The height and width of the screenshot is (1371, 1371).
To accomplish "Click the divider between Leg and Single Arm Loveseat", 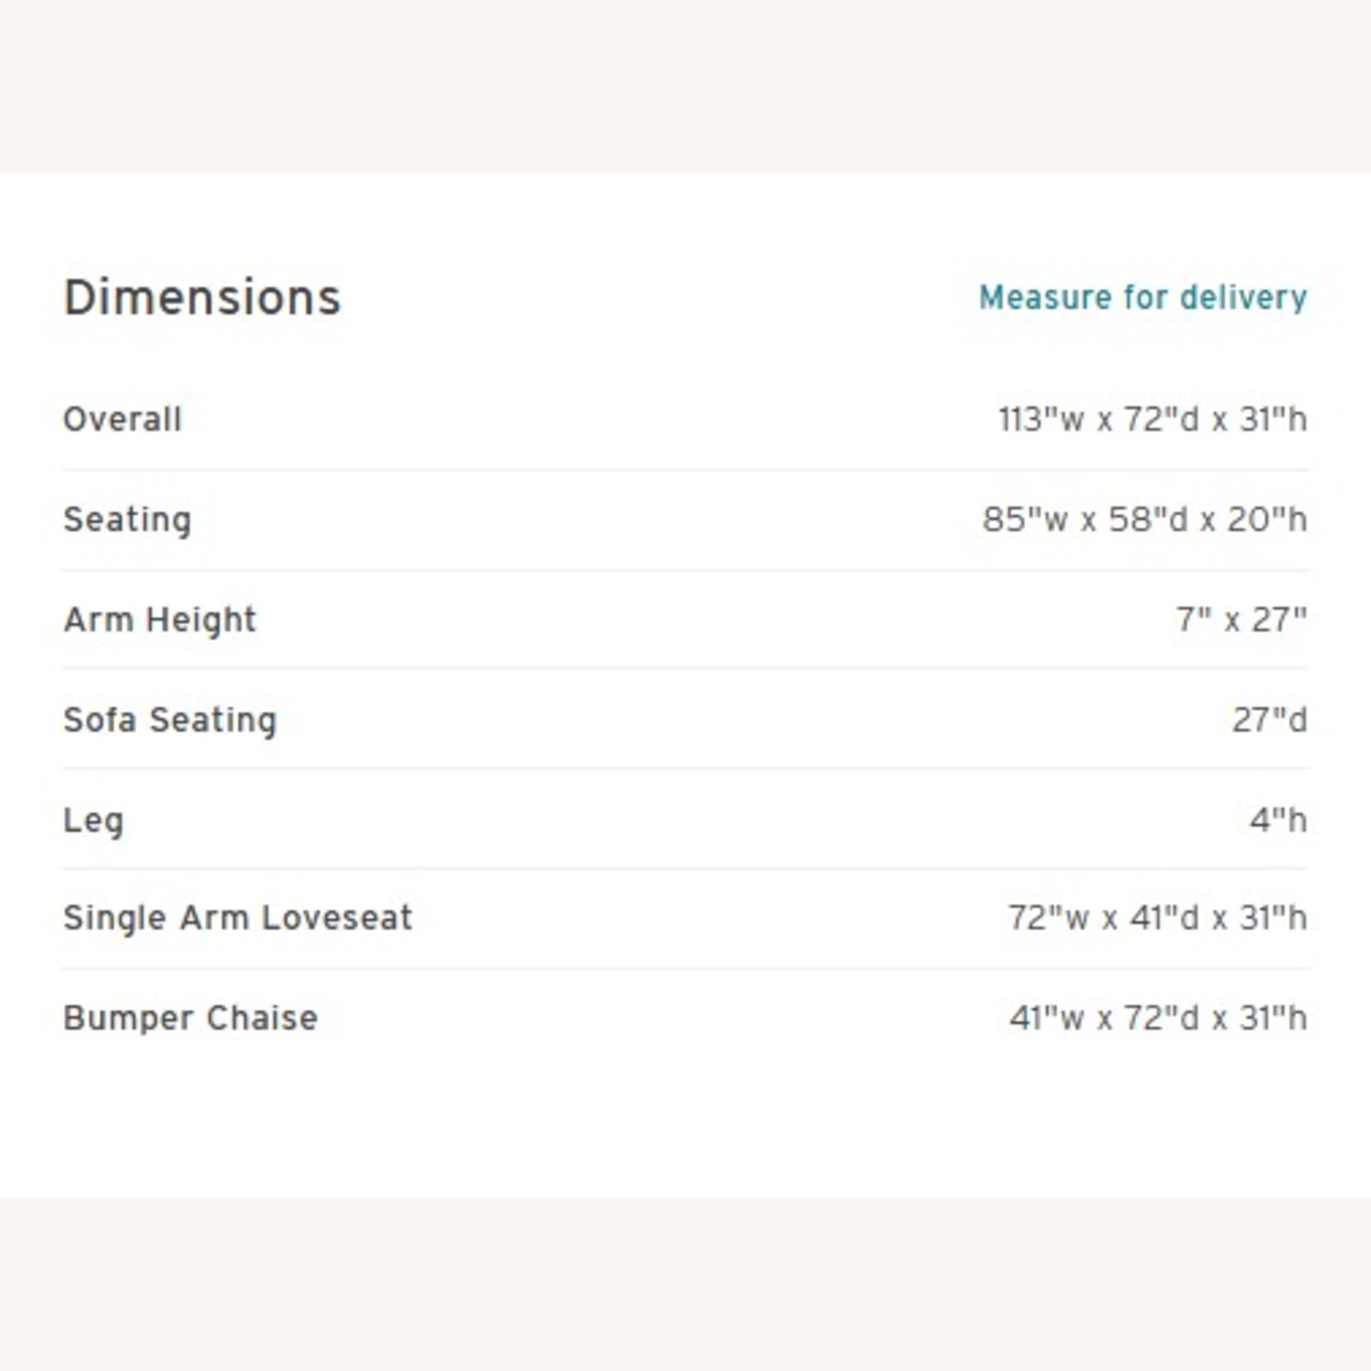I will (x=685, y=868).
